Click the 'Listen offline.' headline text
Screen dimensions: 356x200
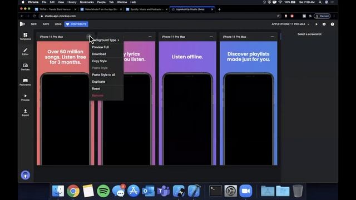187,57
